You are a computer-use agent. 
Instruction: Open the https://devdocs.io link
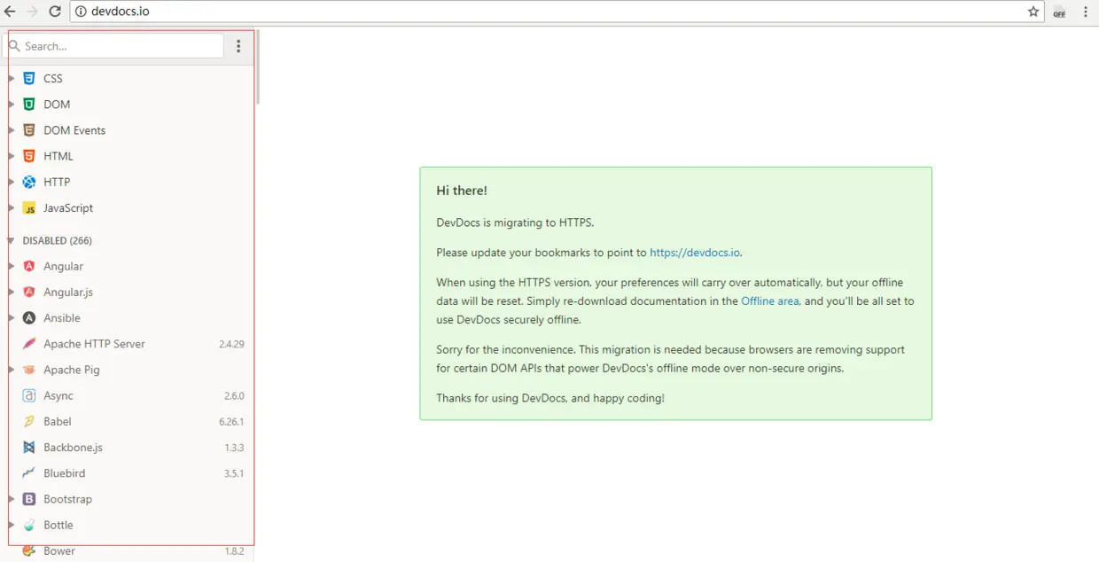coord(695,253)
